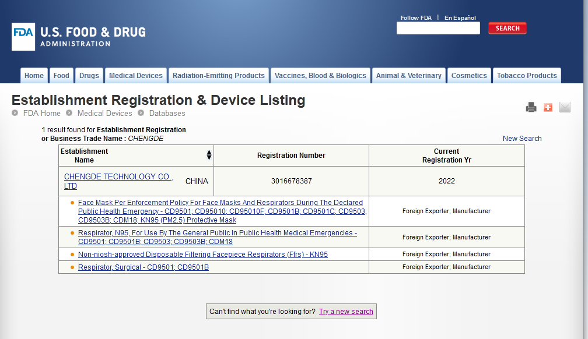
Task: Click the New Search link
Action: click(x=522, y=138)
